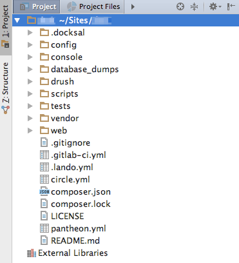Select the composer.json file name
239x263 pixels.
click(81, 192)
